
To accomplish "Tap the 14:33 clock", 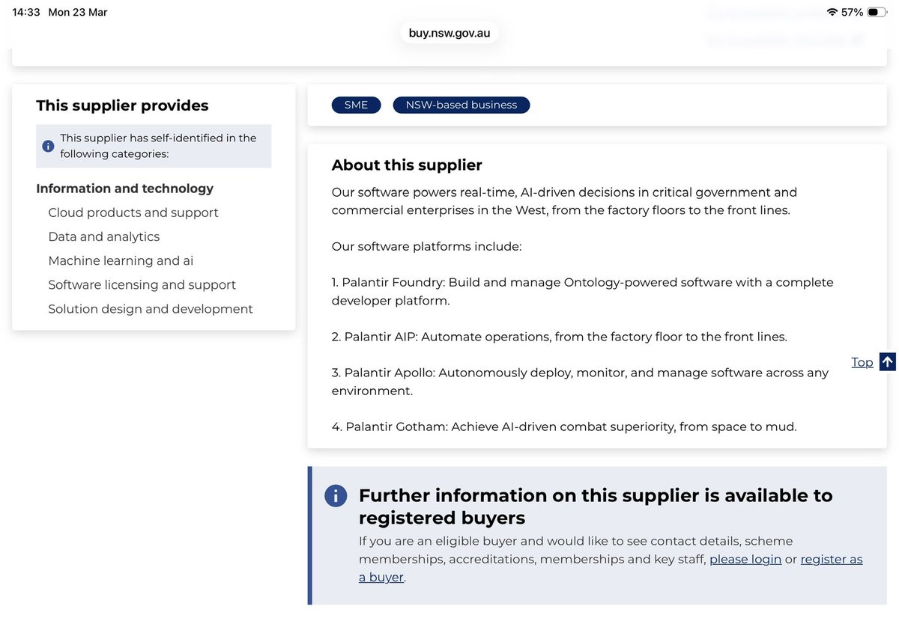I will pyautogui.click(x=25, y=12).
